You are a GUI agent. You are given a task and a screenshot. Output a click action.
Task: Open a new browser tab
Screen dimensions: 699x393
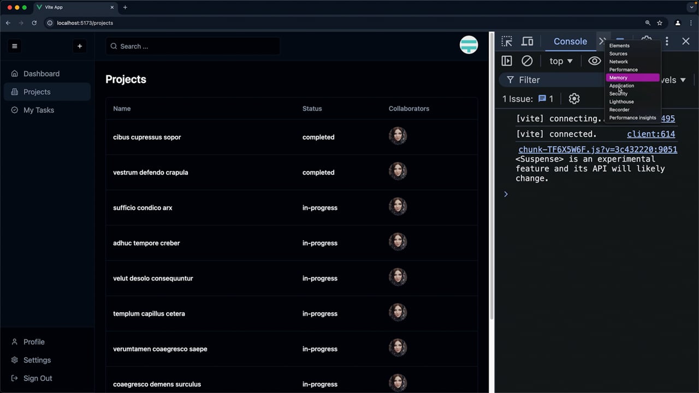(125, 8)
